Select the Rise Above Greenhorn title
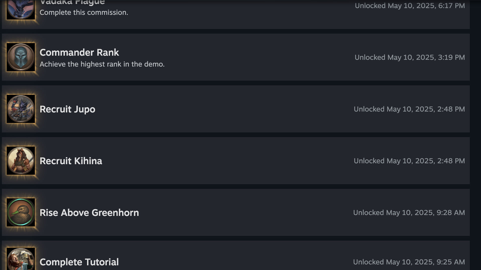The image size is (481, 270). 89,213
